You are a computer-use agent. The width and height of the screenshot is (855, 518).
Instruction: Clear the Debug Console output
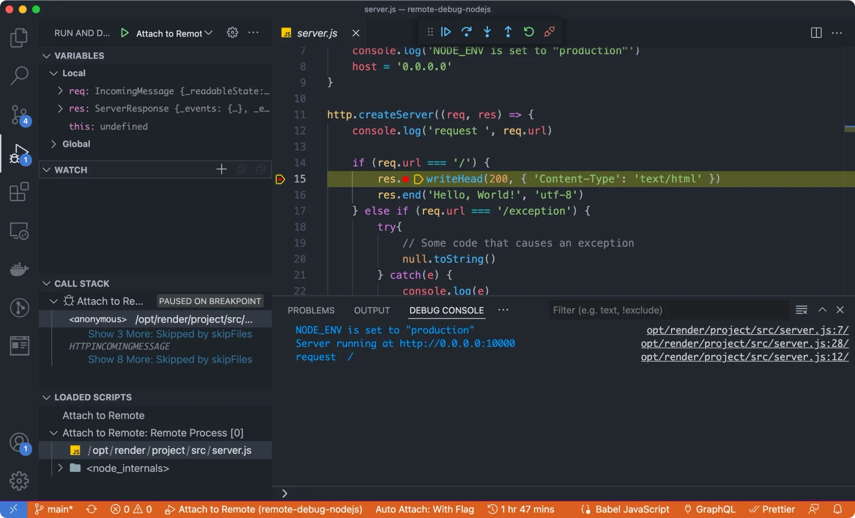[x=801, y=309]
